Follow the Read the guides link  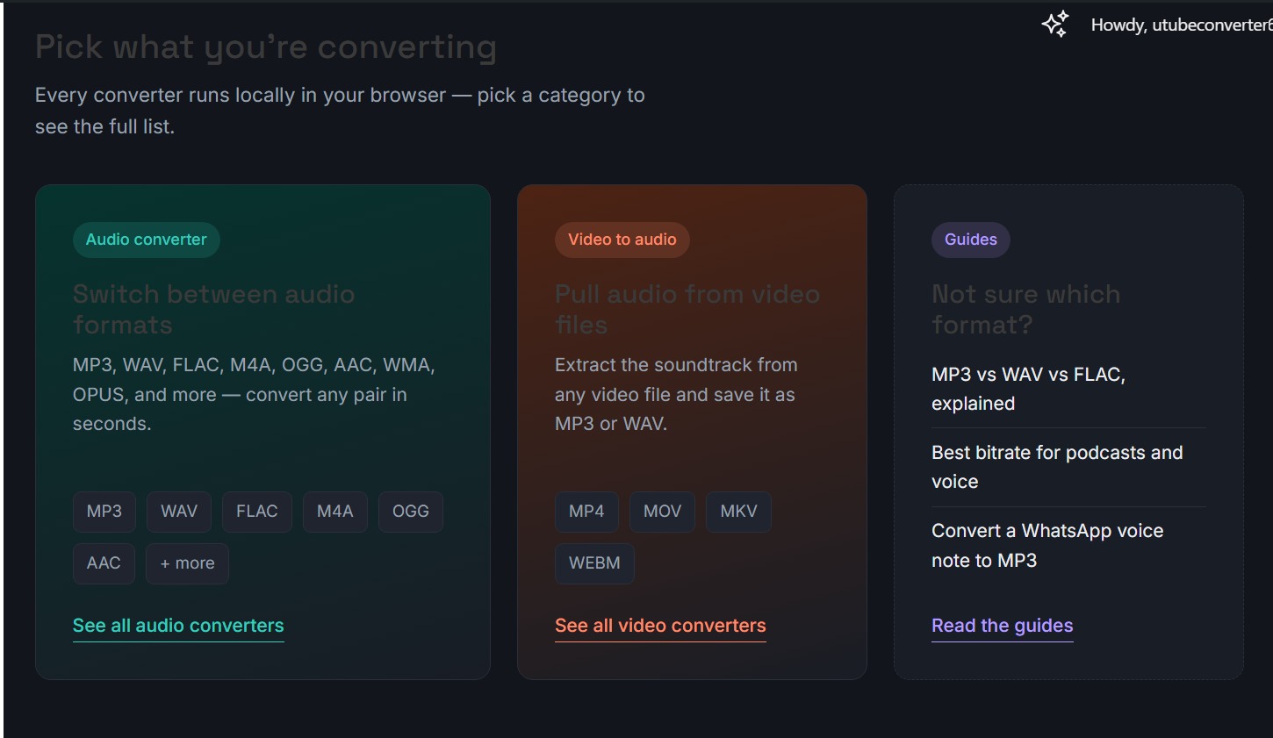[1003, 626]
